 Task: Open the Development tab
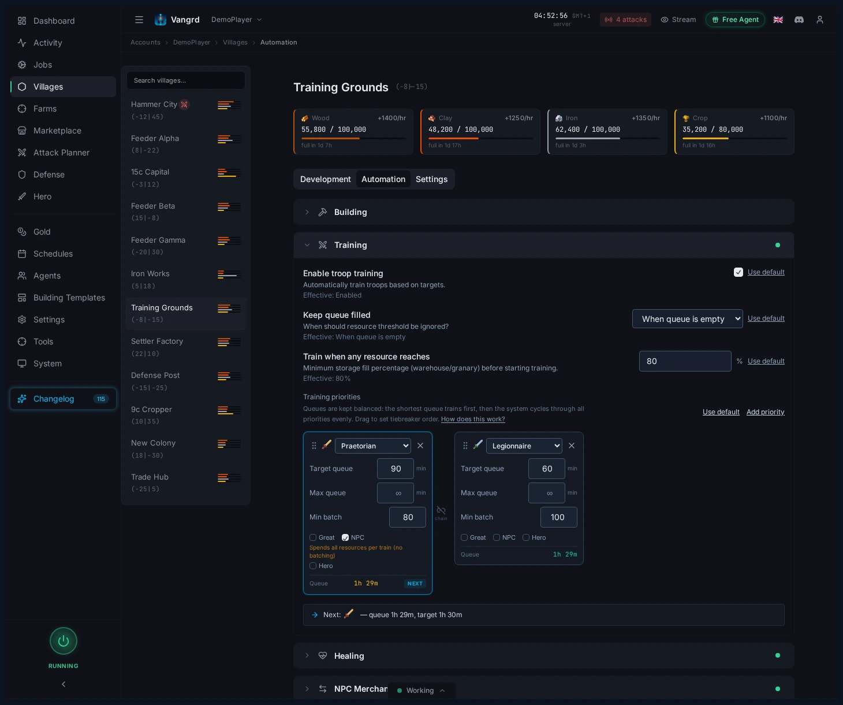pos(326,179)
